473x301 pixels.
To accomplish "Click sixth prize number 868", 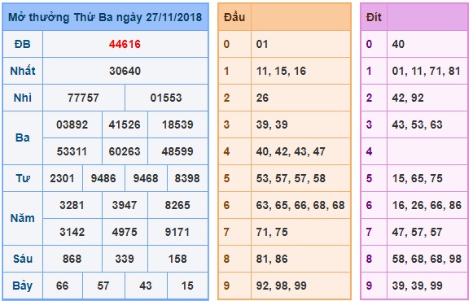I will 72,259.
